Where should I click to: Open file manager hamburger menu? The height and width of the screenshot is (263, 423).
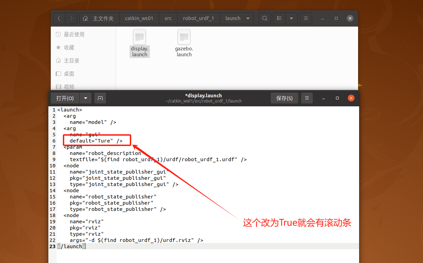[306, 18]
